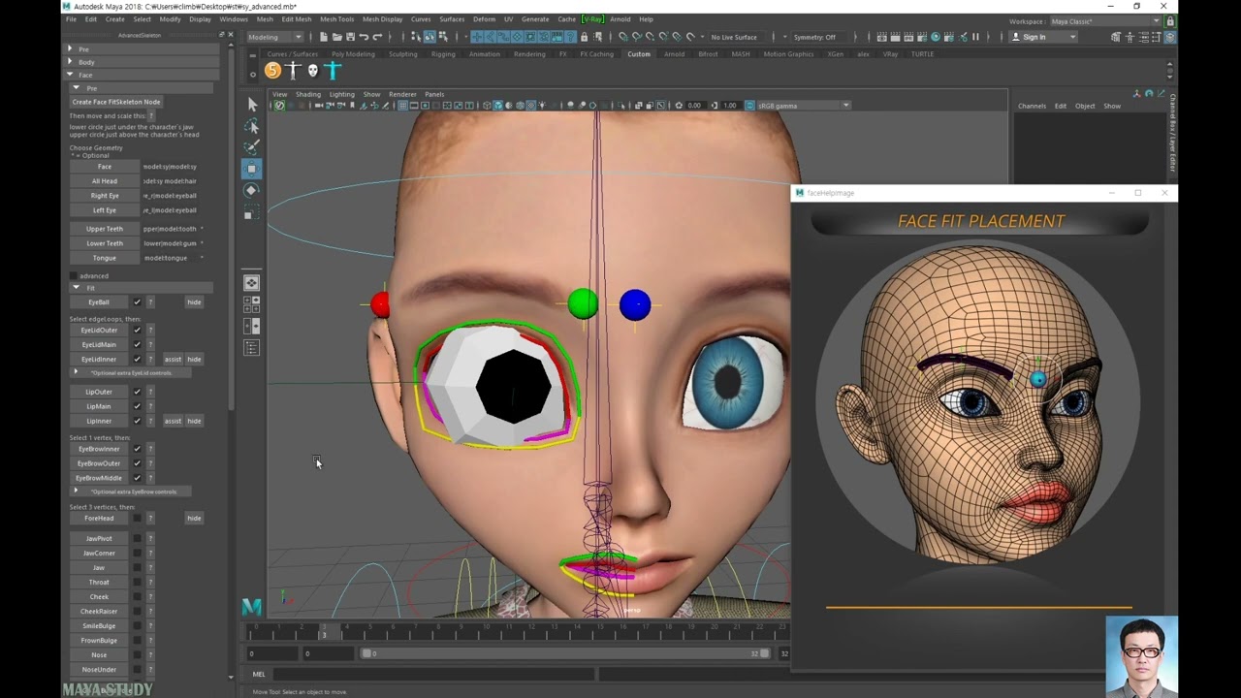Toggle the EyeLidOuter checkbox
1241x698 pixels.
[137, 331]
